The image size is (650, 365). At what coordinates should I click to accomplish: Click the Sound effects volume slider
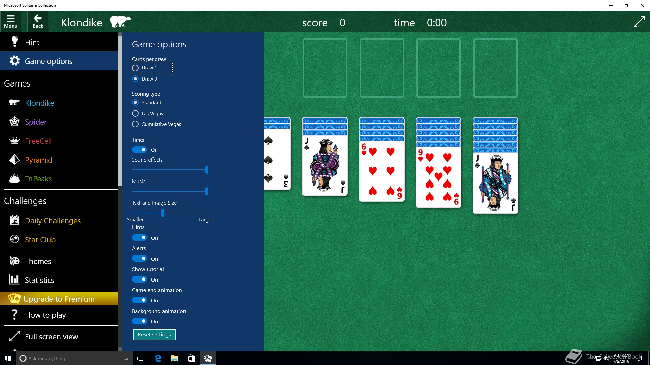[170, 170]
